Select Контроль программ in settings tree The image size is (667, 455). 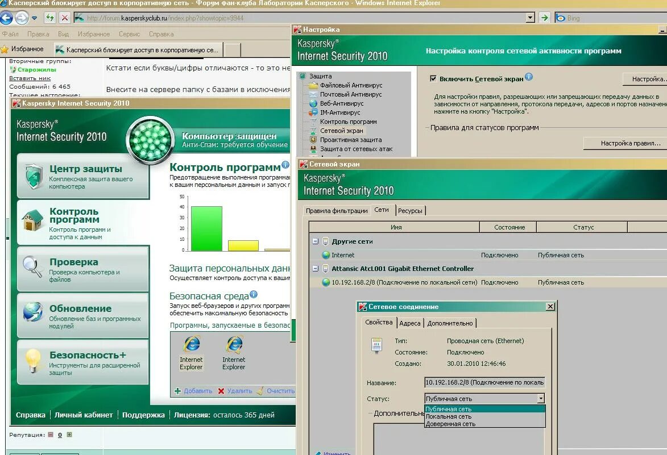(349, 122)
